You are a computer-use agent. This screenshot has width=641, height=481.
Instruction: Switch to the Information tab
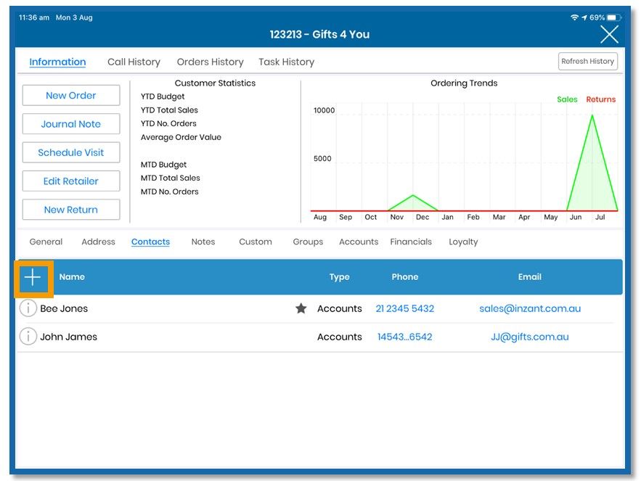(x=57, y=62)
